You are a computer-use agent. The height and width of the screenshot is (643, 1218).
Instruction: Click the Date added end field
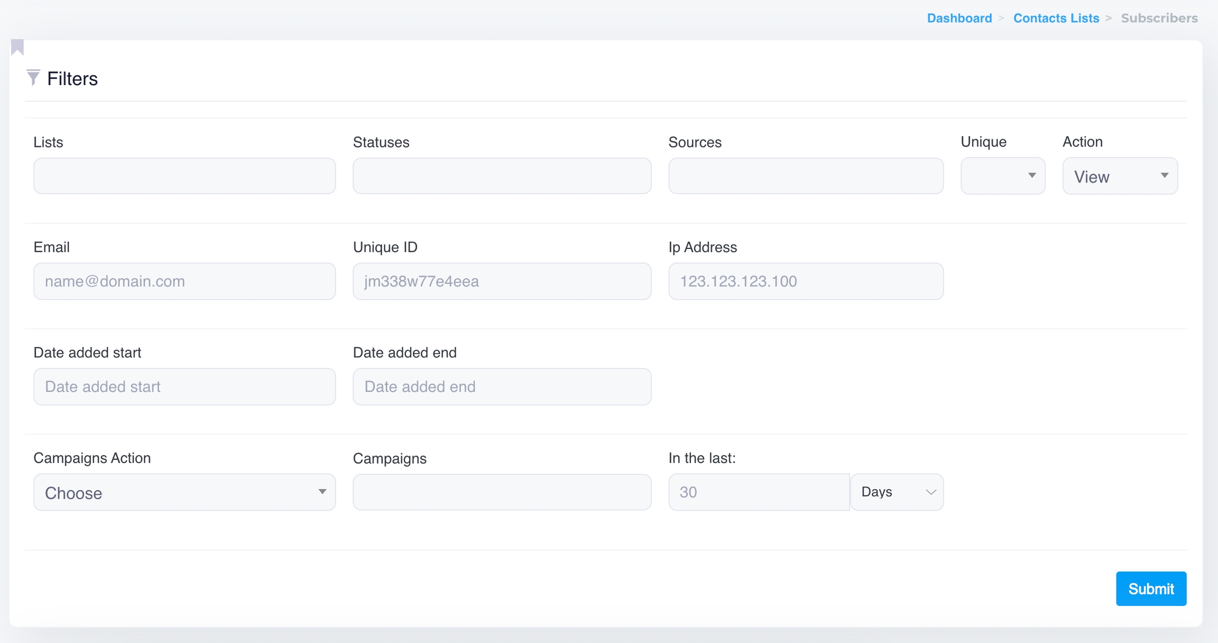(x=502, y=387)
